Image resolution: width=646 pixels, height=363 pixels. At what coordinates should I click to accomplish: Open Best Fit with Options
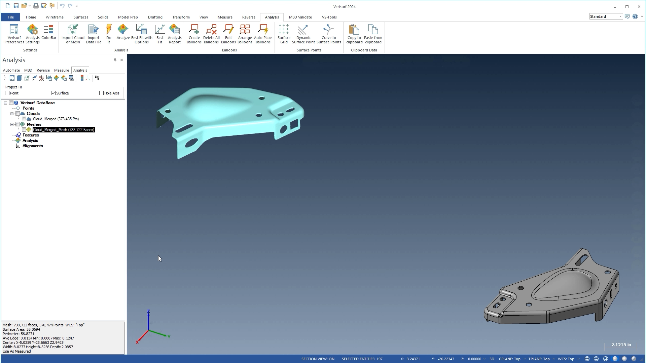coord(142,34)
